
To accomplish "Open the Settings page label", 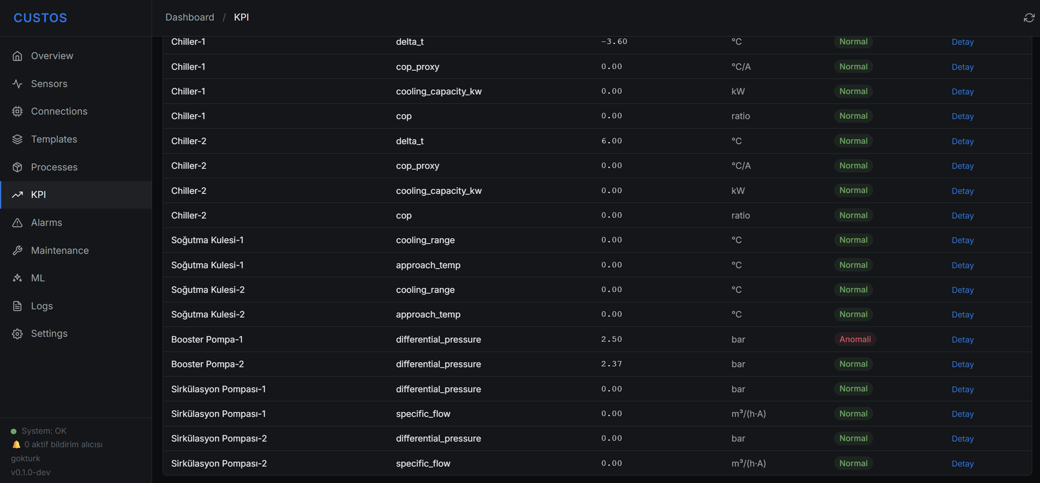I will (49, 333).
